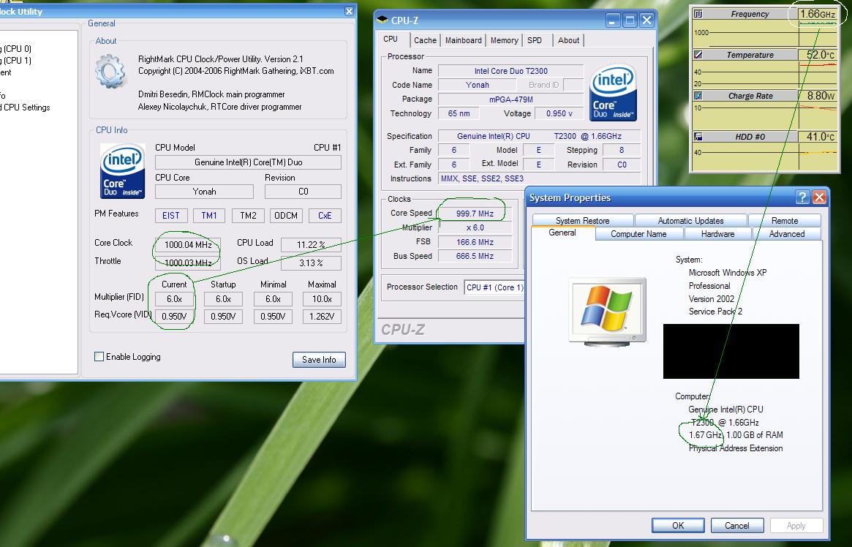Click the Save Info button
The image size is (852, 547).
[319, 360]
